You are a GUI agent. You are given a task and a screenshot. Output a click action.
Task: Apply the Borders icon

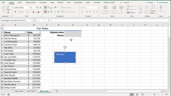[x=27, y=12]
